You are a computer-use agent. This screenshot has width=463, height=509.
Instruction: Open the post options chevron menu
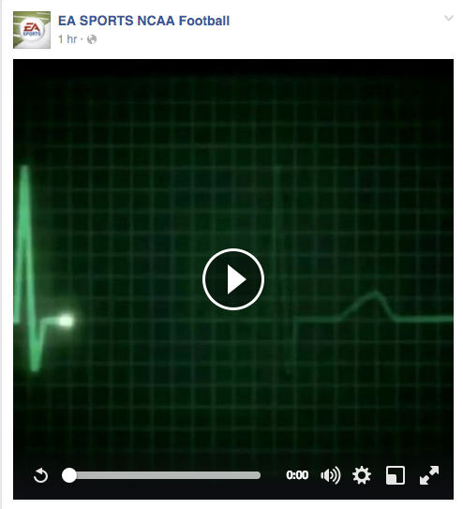(x=449, y=18)
